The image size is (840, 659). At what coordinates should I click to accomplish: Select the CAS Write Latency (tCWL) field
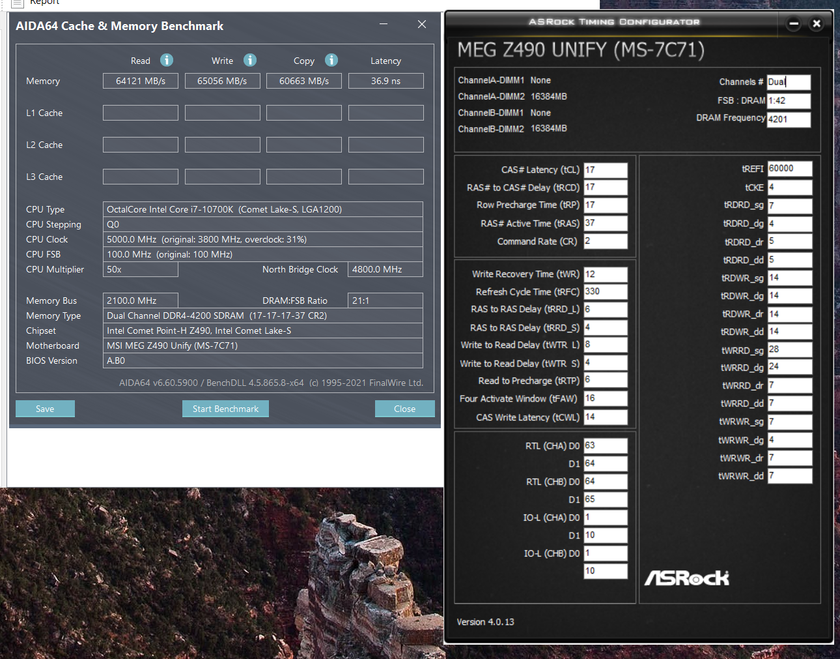click(x=606, y=417)
